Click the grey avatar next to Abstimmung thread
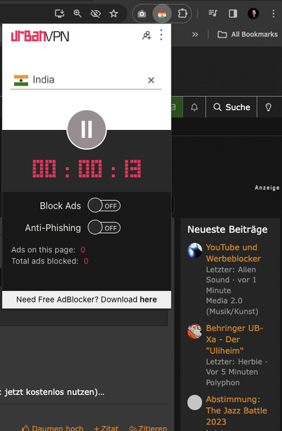Viewport: 282px width, 431px height. coord(195,403)
